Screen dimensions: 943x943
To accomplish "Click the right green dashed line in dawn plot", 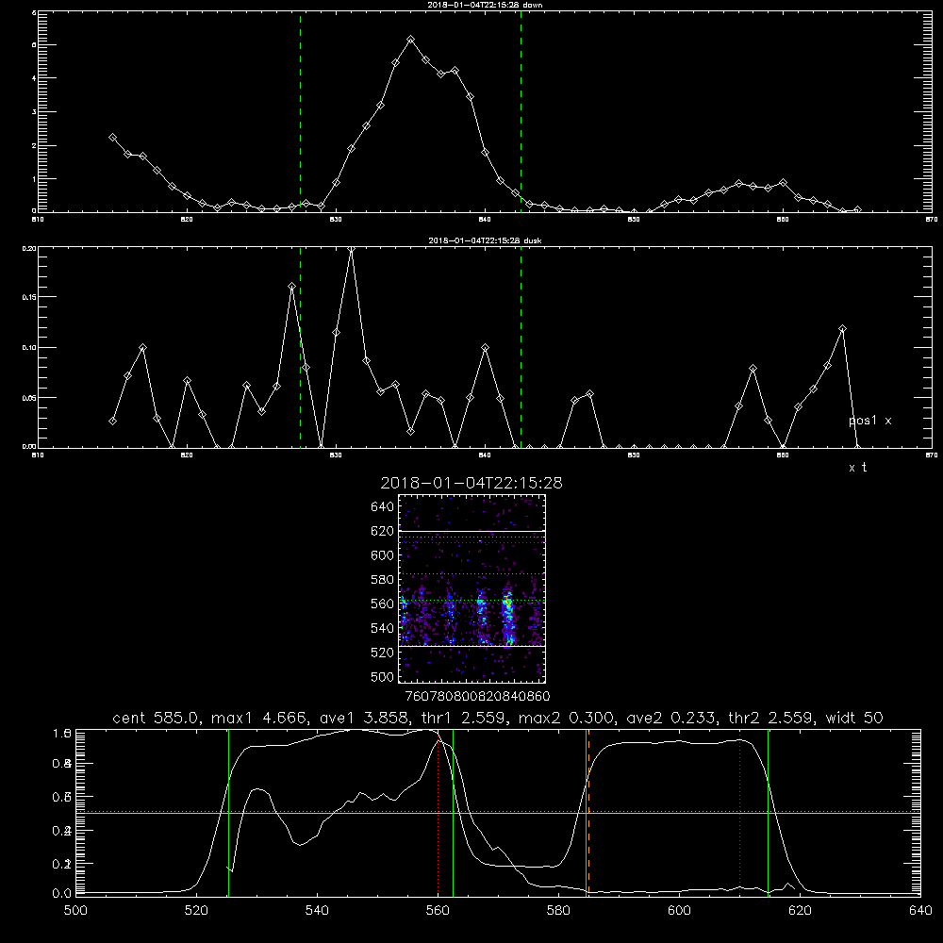I will click(521, 111).
